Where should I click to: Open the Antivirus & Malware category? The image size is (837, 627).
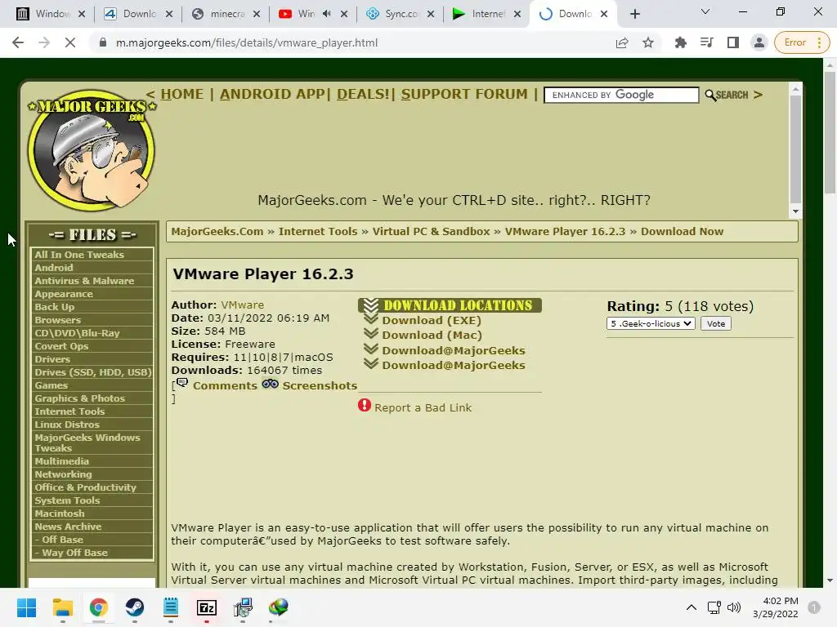84,281
